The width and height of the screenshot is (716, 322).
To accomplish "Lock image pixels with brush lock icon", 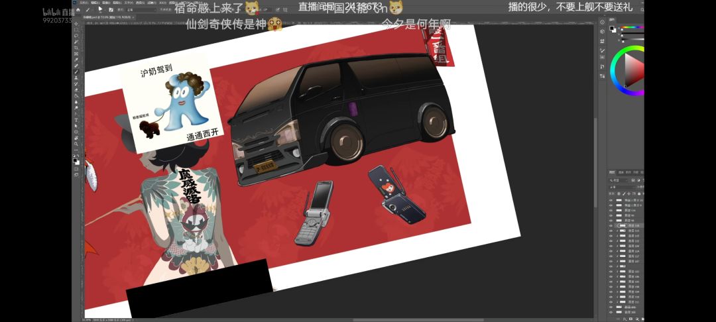I will tap(625, 193).
